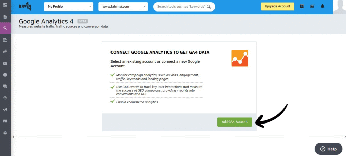Click the document reports icon in sidebar
This screenshot has width=346, height=156.
click(x=5, y=17)
